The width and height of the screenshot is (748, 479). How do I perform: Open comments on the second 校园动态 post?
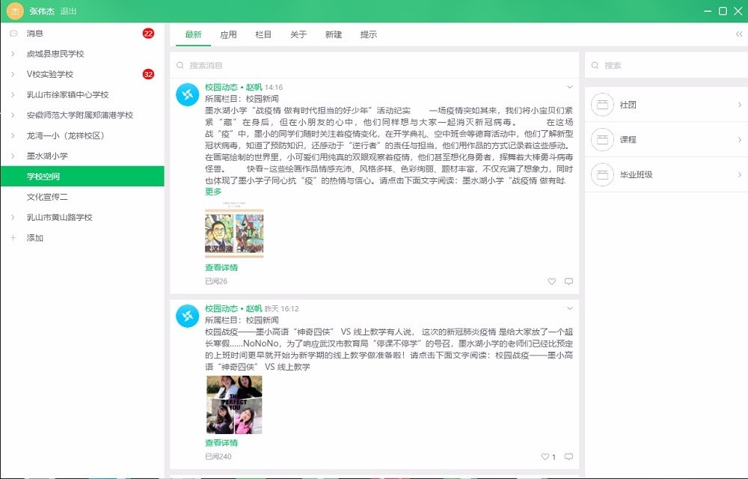coord(568,457)
